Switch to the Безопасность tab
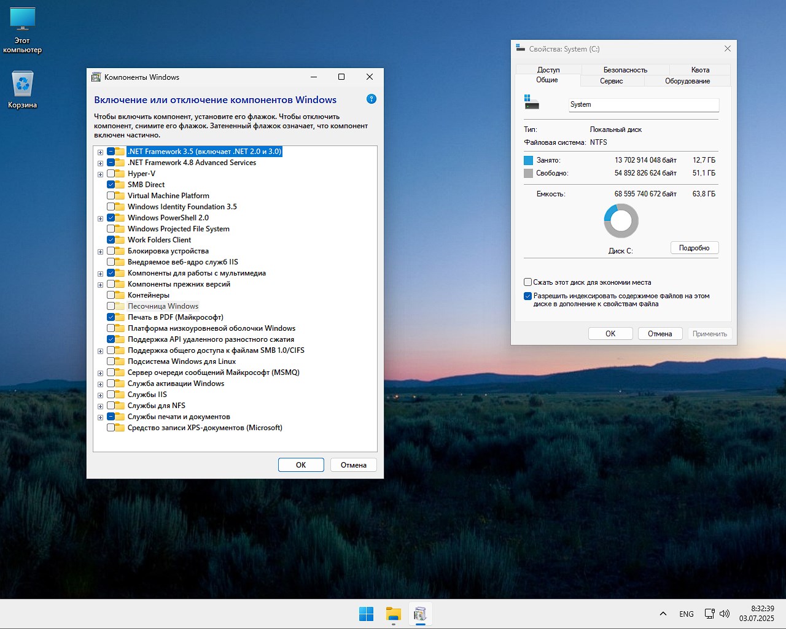Image resolution: width=786 pixels, height=629 pixels. pos(625,70)
